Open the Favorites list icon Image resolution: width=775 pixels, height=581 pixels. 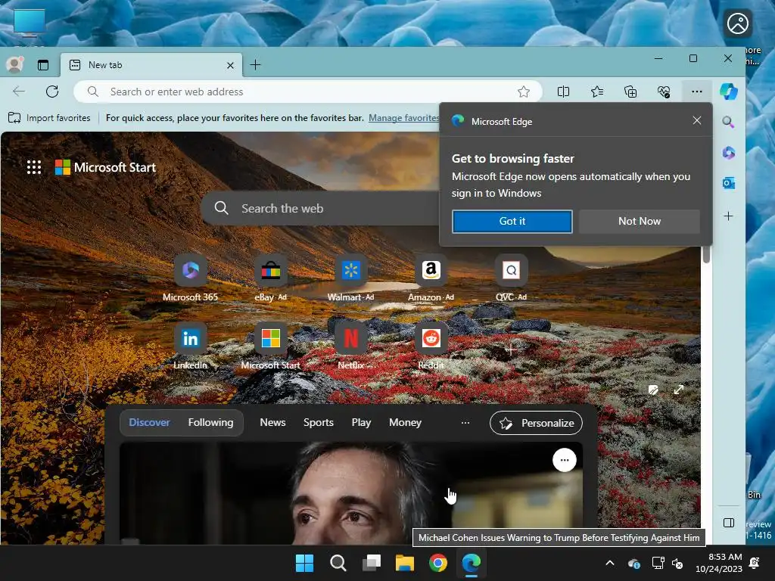(596, 92)
